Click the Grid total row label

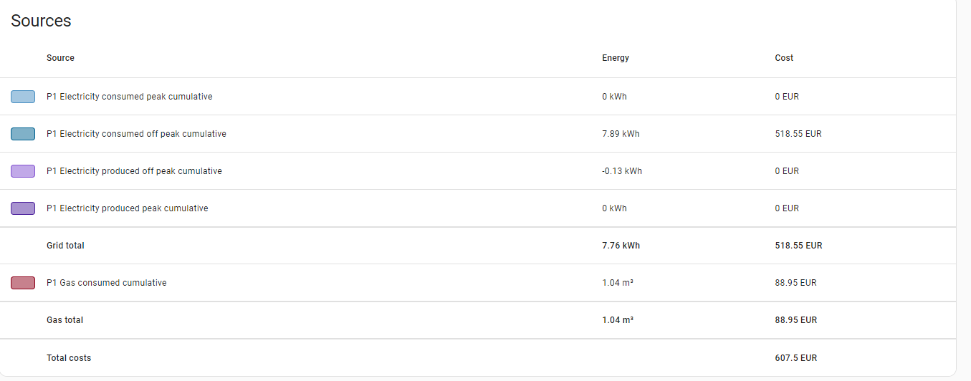[65, 246]
